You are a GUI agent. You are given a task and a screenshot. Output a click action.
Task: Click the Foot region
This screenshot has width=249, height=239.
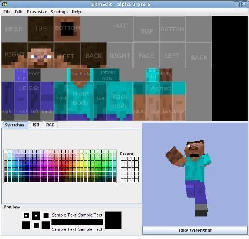(34, 75)
